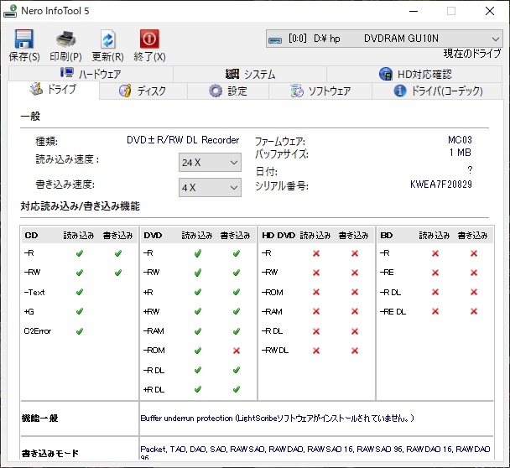Open the current drive dropdown DVDRAM GU10N
The height and width of the screenshot is (468, 510).
pyautogui.click(x=384, y=39)
